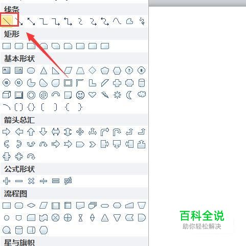This screenshot has height=246, width=246.
Task: Choose the Quad Arrow shape
Action: point(80,132)
